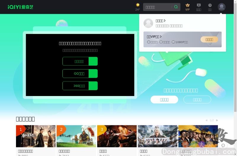
Task: Click the user avatar in top bar
Action: click(x=222, y=7)
